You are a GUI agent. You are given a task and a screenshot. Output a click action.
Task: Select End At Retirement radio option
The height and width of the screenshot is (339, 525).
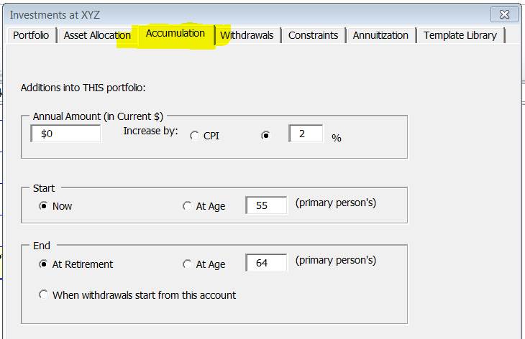coord(43,264)
